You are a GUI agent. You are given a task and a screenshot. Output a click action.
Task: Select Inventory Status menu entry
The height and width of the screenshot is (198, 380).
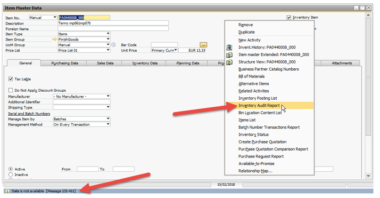coord(253,135)
